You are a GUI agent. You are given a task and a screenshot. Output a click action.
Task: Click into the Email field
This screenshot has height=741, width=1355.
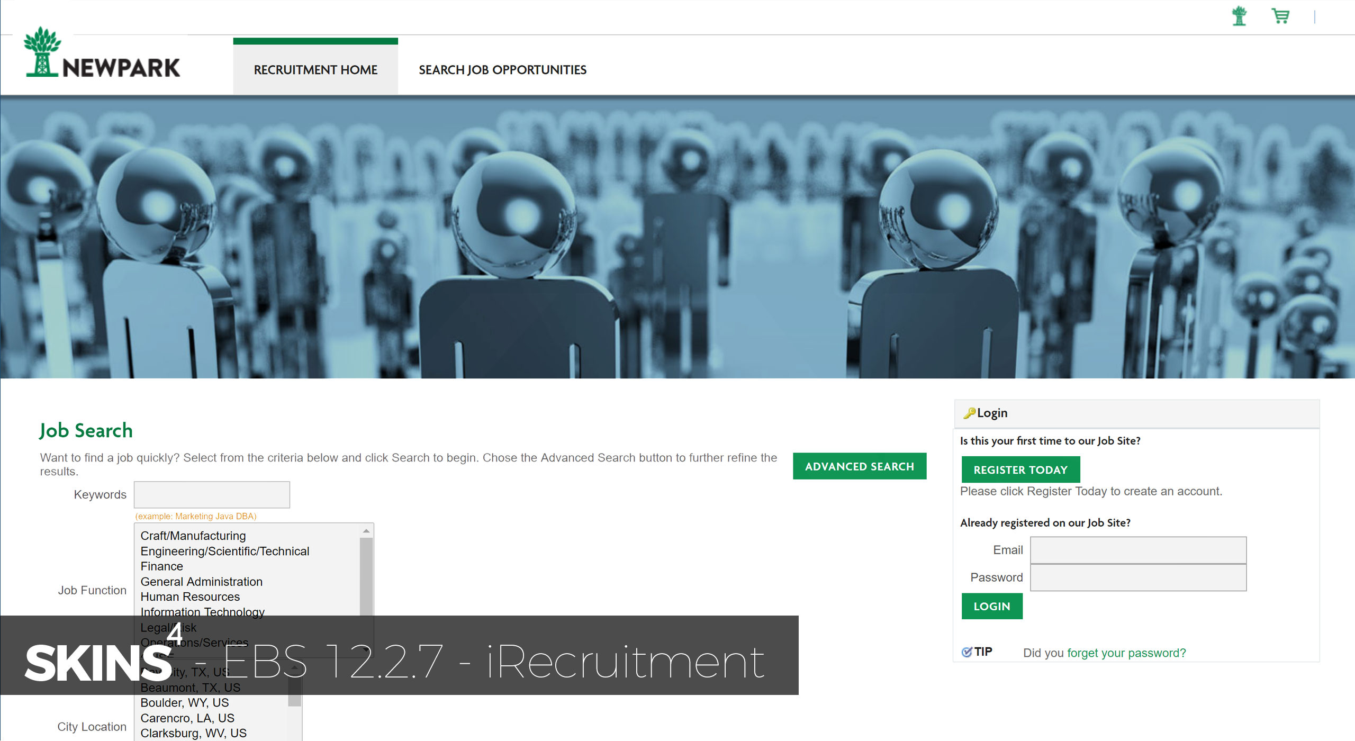point(1137,550)
